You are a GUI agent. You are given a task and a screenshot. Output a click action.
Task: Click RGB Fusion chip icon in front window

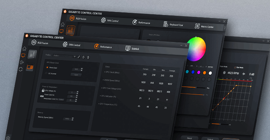coord(34,42)
